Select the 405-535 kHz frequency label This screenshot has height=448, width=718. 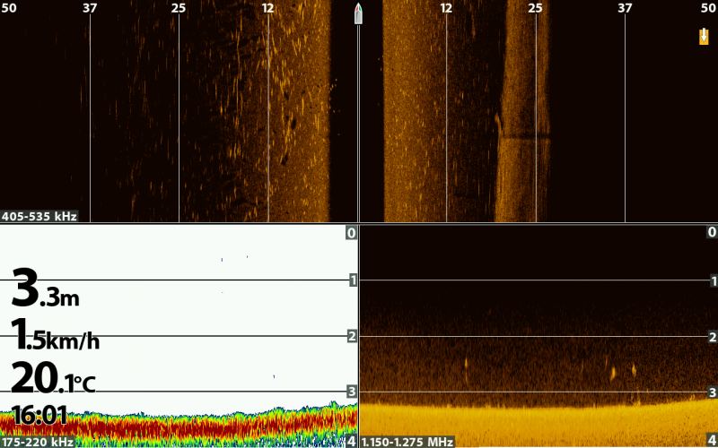[x=39, y=216]
